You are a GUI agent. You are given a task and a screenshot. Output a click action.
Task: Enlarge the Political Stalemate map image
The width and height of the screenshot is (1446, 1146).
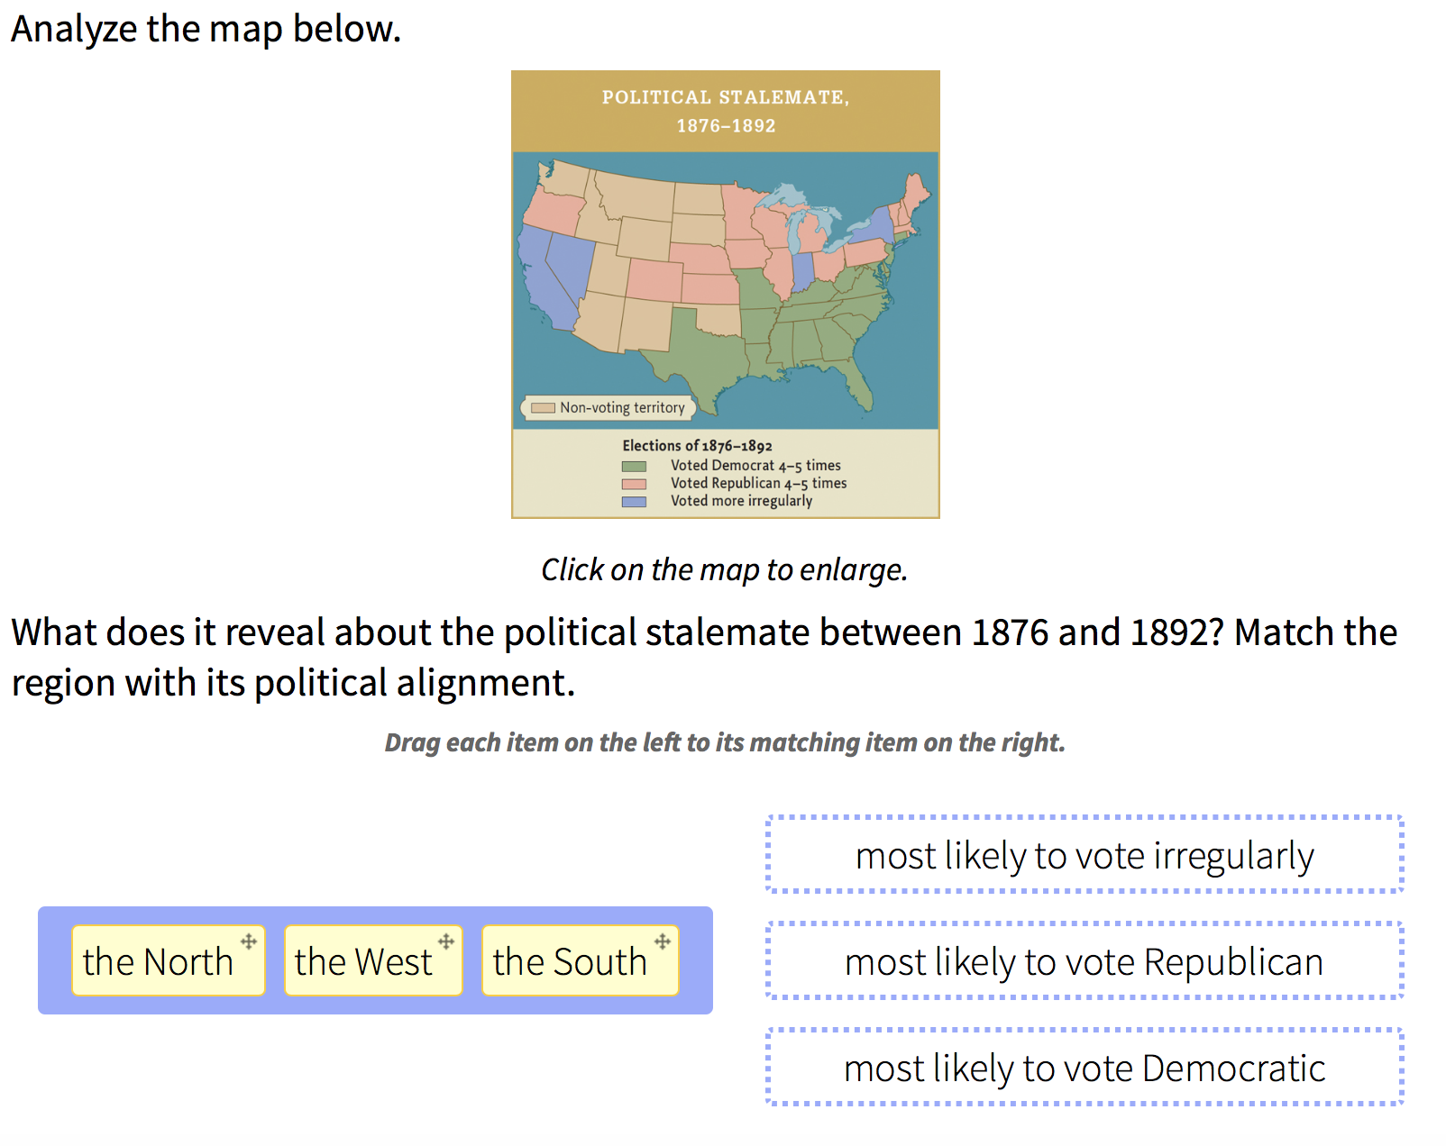pos(726,295)
